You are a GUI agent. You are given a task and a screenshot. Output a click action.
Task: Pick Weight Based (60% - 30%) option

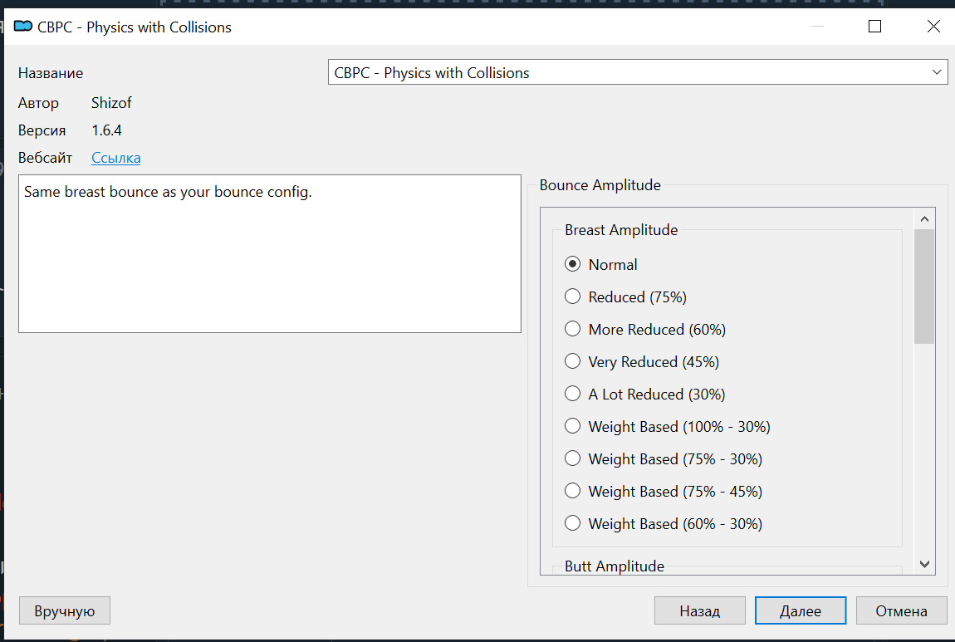(572, 523)
